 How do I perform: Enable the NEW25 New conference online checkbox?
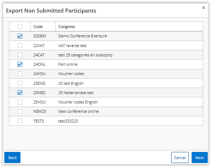tap(20, 111)
